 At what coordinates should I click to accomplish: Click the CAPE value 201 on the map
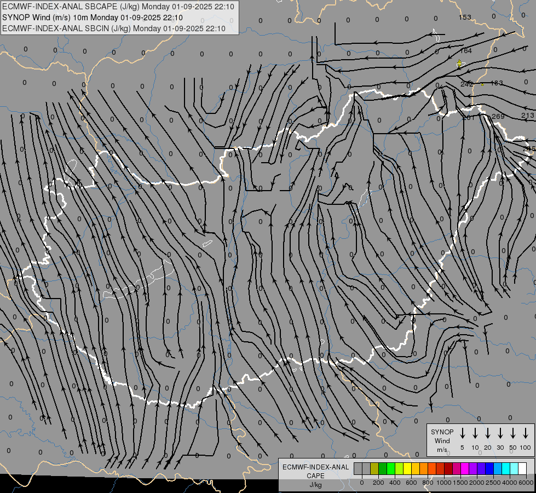469,117
